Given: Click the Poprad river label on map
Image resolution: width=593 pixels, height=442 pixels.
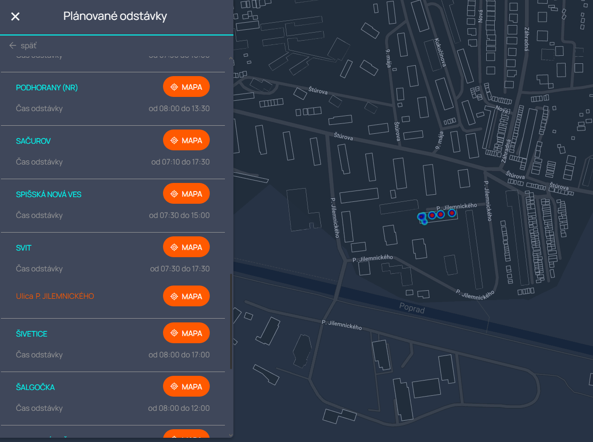Looking at the screenshot, I should point(412,310).
